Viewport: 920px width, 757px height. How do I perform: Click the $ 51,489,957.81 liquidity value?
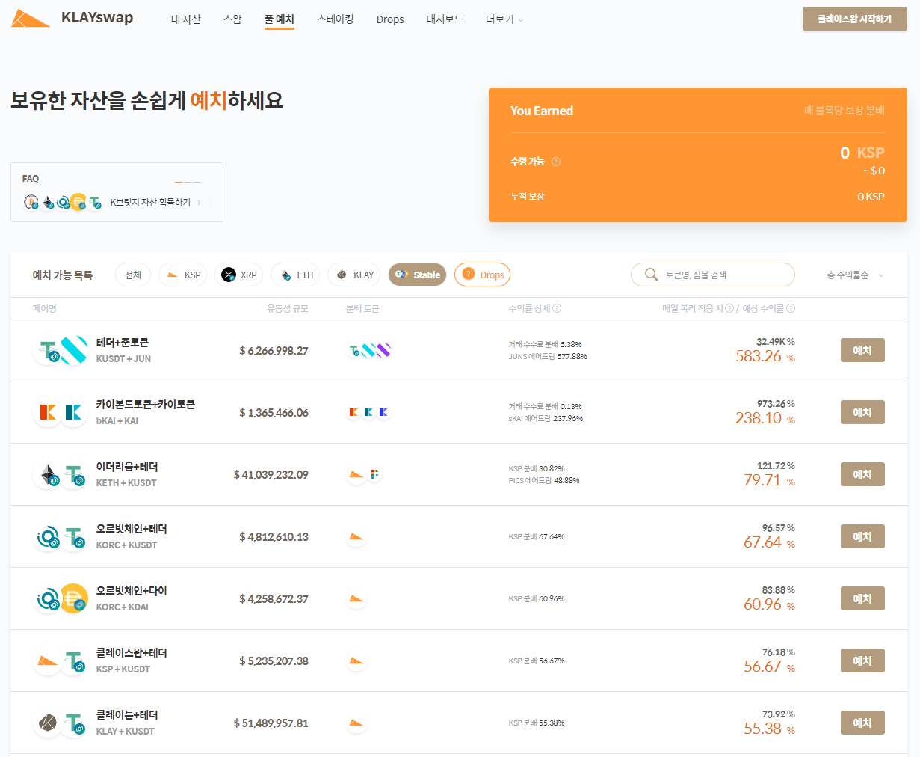[271, 723]
